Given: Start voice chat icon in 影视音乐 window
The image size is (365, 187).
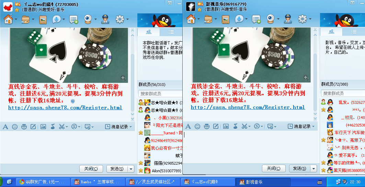Looking at the screenshot, I should 239,19.
